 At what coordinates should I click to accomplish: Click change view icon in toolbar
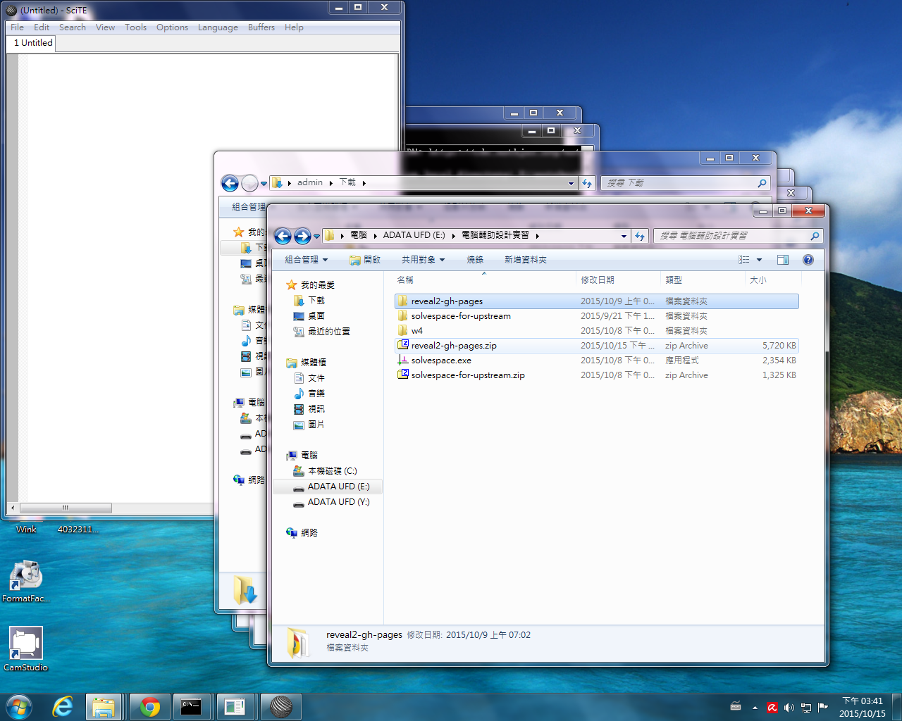point(744,260)
